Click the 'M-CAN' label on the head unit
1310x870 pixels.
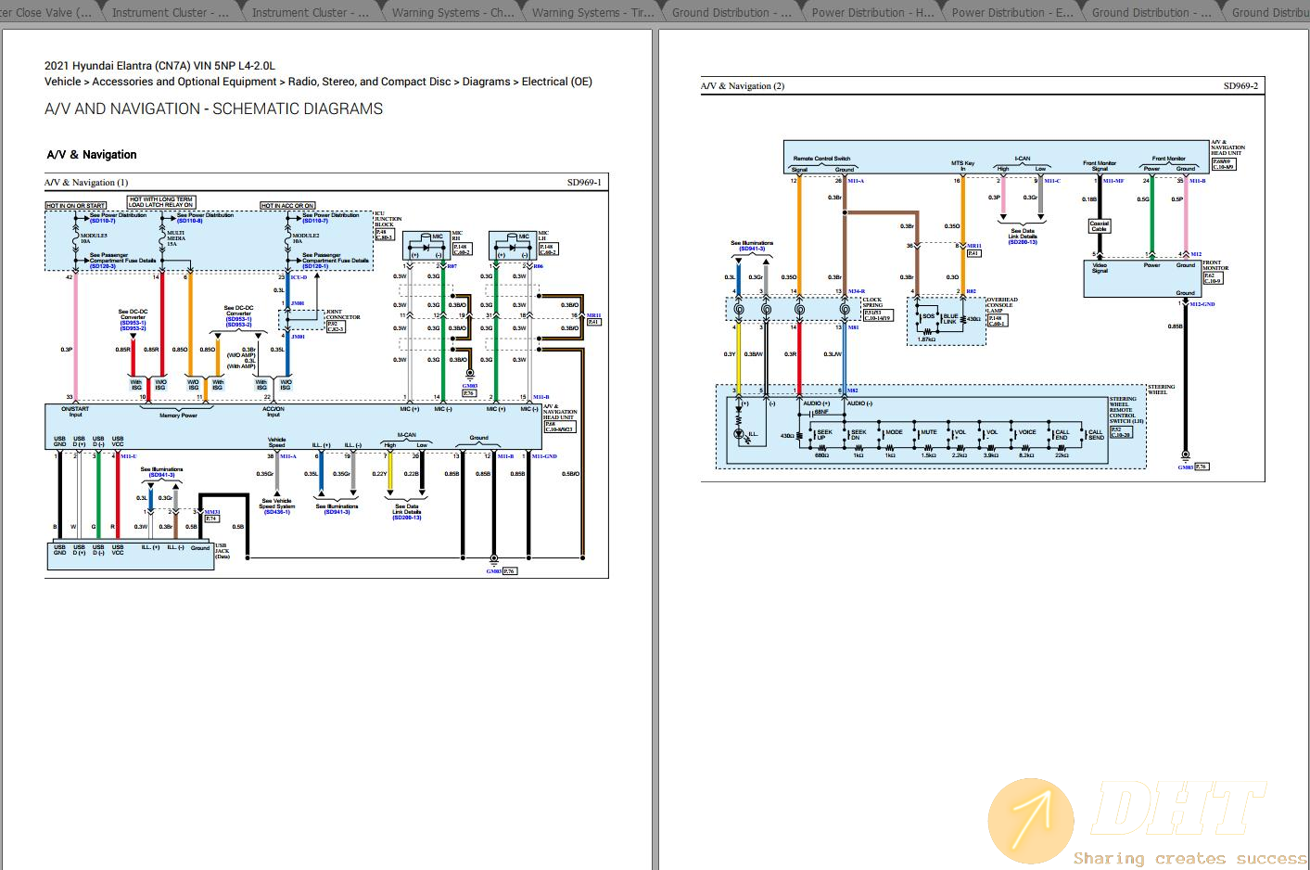tap(406, 435)
